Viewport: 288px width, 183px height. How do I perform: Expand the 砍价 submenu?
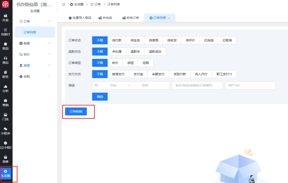pos(35,54)
